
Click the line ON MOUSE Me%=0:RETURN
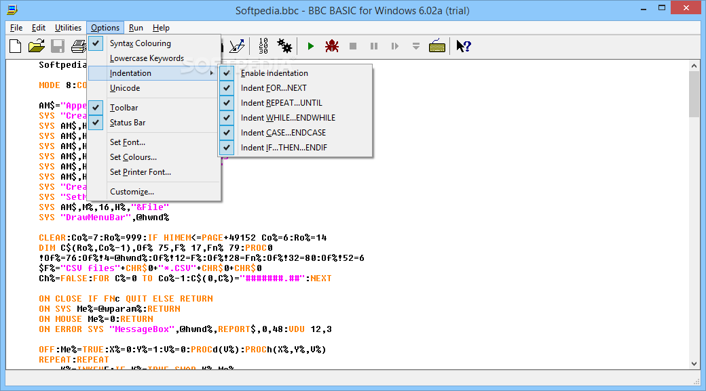[x=96, y=318]
